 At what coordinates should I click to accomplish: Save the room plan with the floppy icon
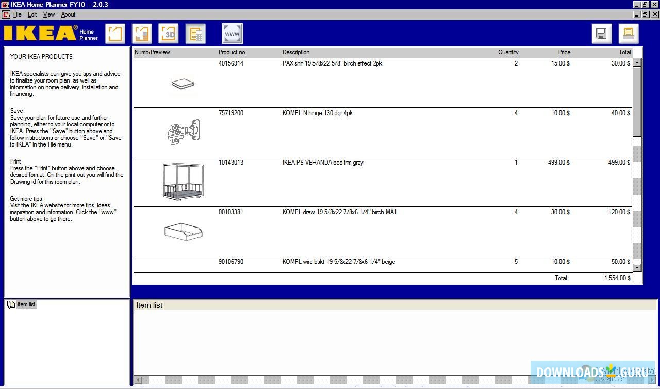click(601, 33)
